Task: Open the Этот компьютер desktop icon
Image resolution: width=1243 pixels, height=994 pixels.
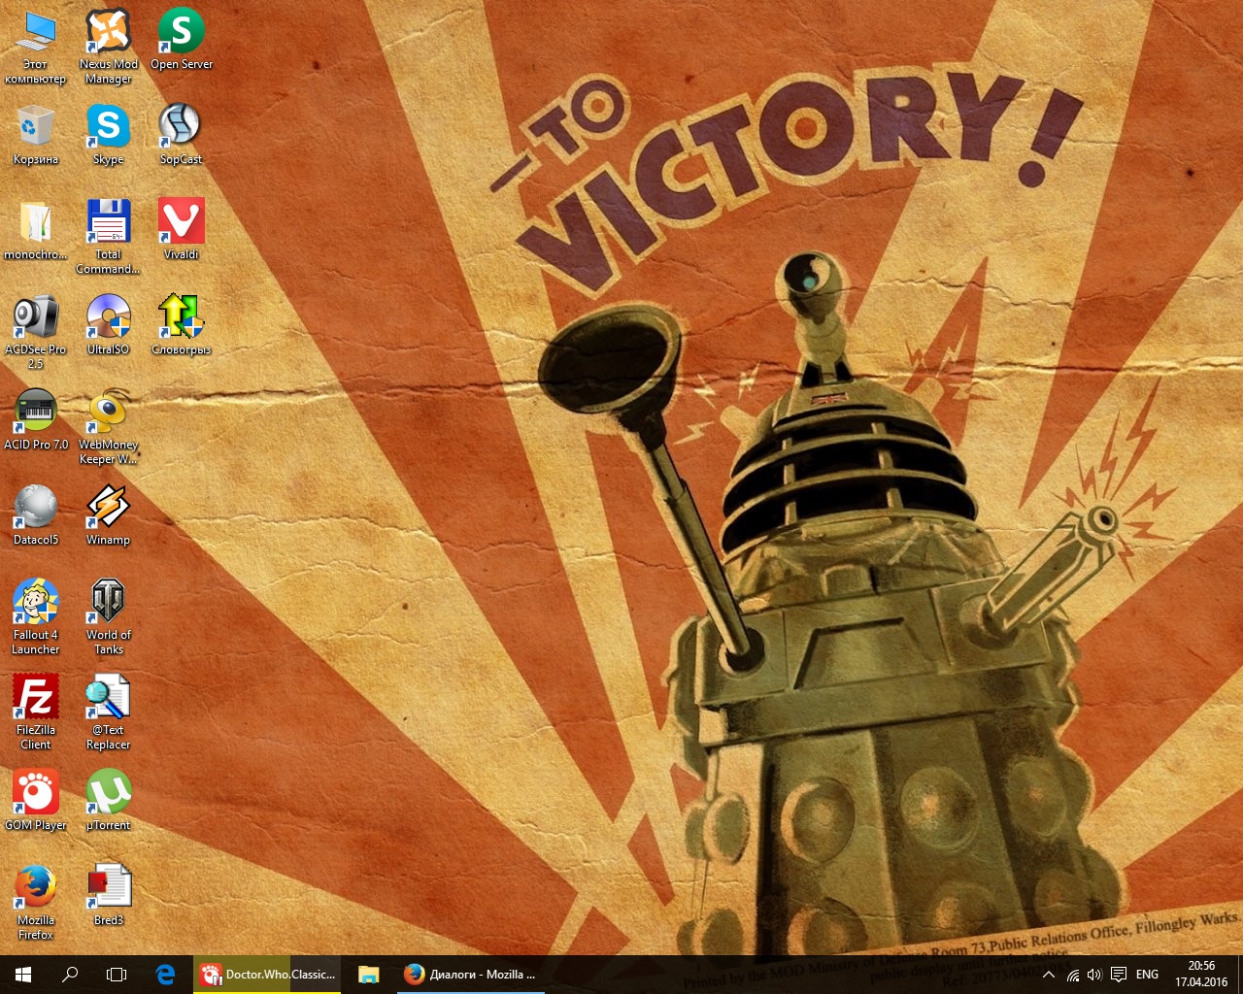Action: 36,47
